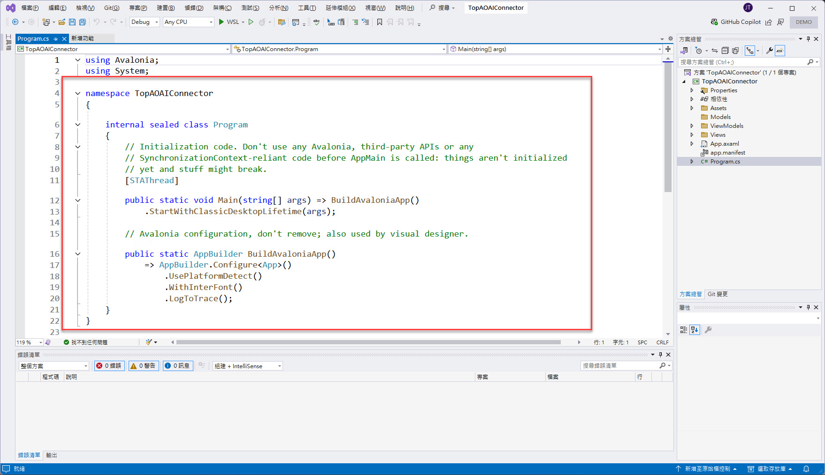The image size is (825, 475).
Task: Click Start Without Debugging outline play icon
Action: [x=251, y=22]
